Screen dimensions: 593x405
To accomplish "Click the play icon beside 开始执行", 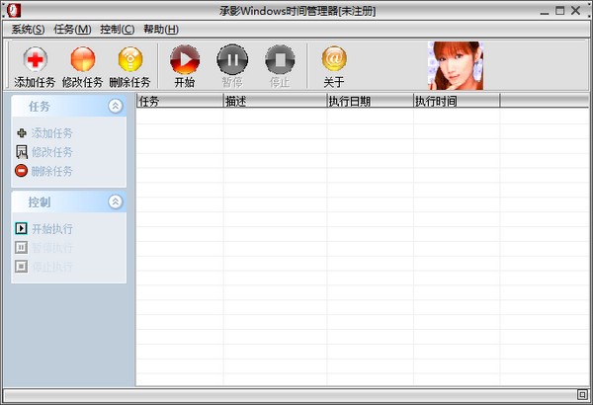I will 21,228.
